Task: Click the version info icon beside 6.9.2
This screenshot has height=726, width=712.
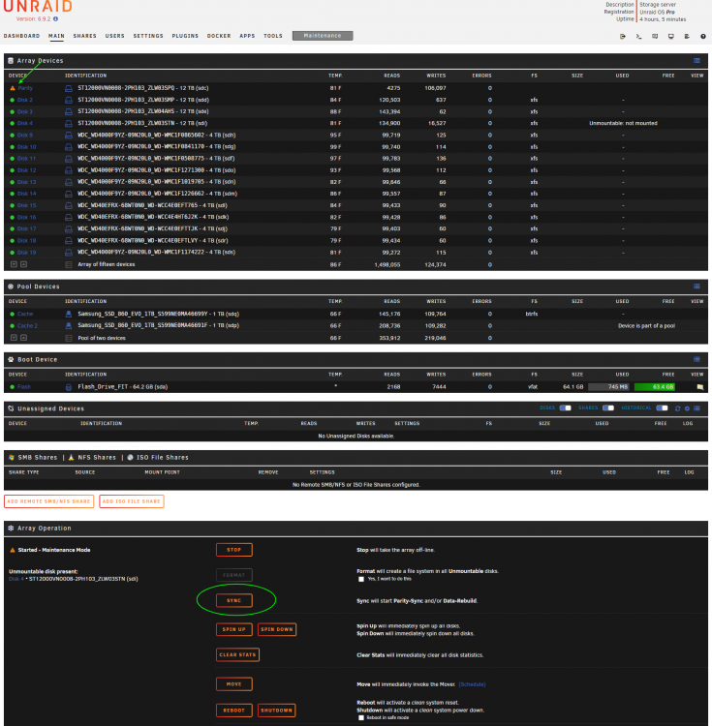Action: tap(55, 19)
